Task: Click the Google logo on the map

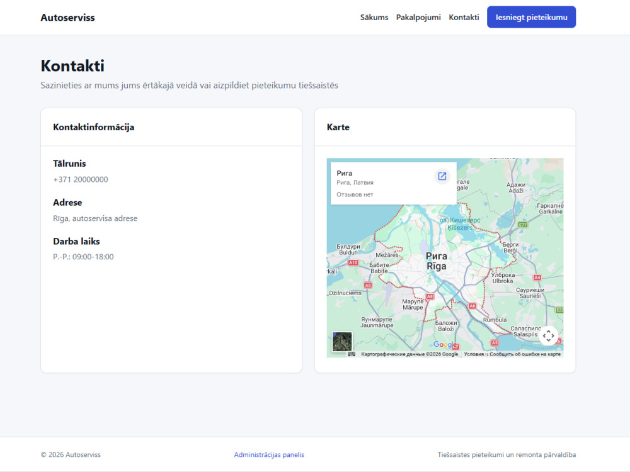Action: [444, 344]
